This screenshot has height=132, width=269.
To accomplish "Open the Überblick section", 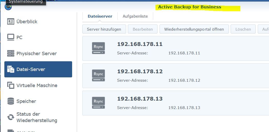I will click(38, 21).
